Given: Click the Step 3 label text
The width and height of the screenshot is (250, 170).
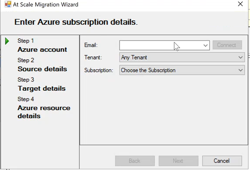Looking at the screenshot, I should [26, 80].
